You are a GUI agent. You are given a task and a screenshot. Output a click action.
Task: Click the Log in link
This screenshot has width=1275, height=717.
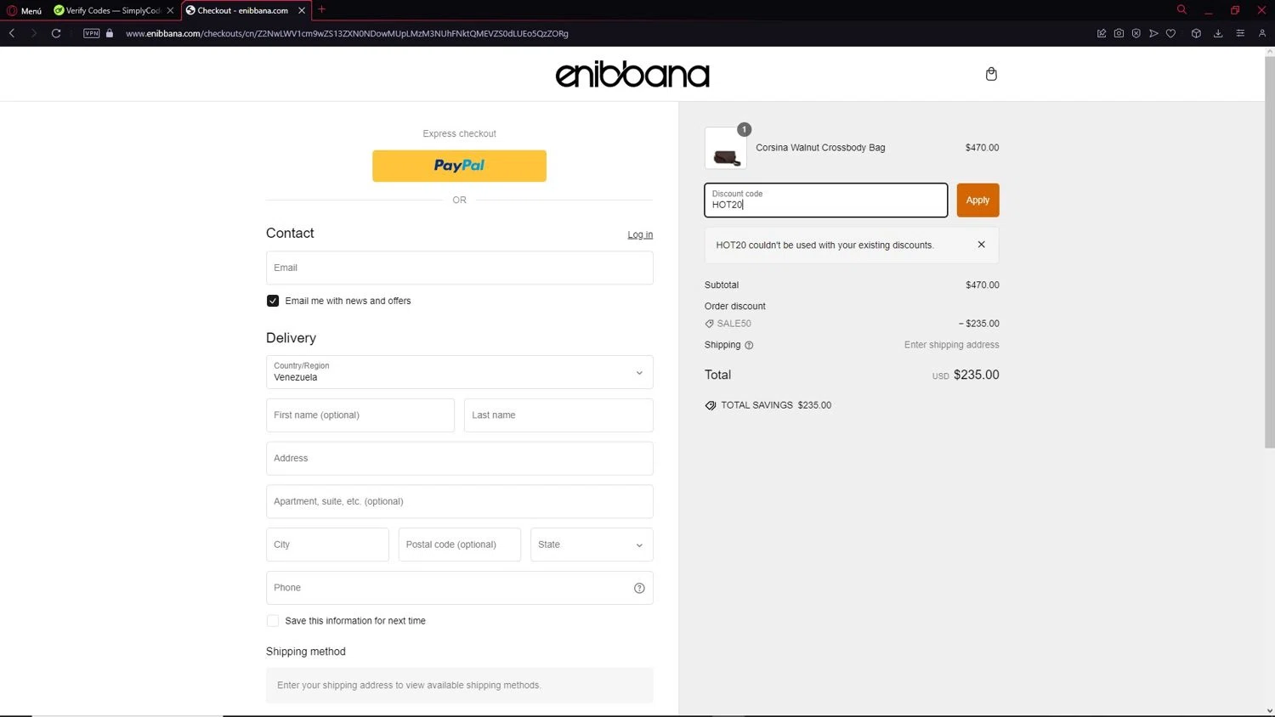tap(640, 234)
